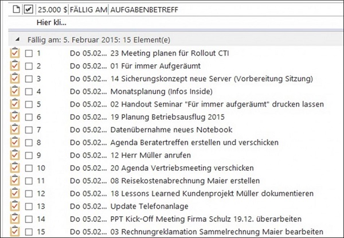Check off the PPT Kick-Off Meeting task
Viewport: 344px width, 238px height.
coord(29,219)
